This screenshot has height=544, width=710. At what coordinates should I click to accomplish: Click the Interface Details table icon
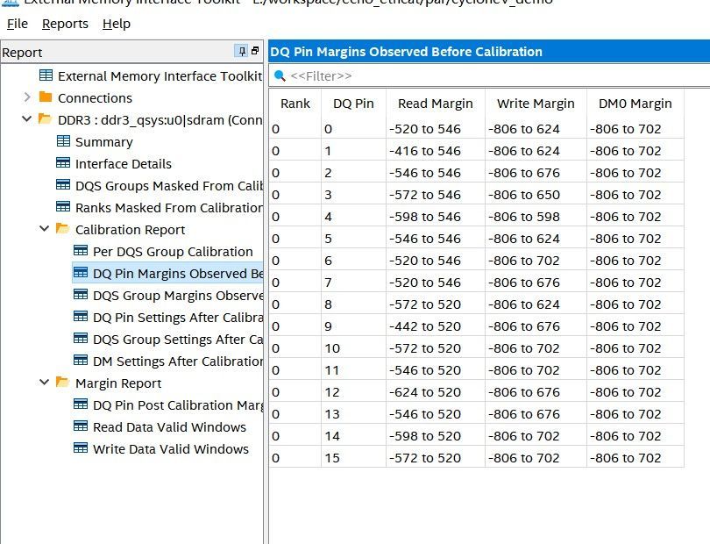tap(63, 163)
